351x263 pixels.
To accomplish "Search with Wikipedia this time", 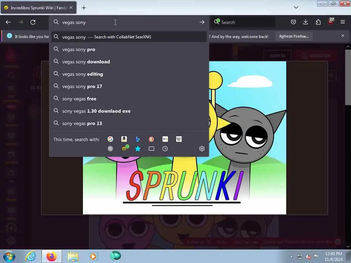I will [x=179, y=139].
